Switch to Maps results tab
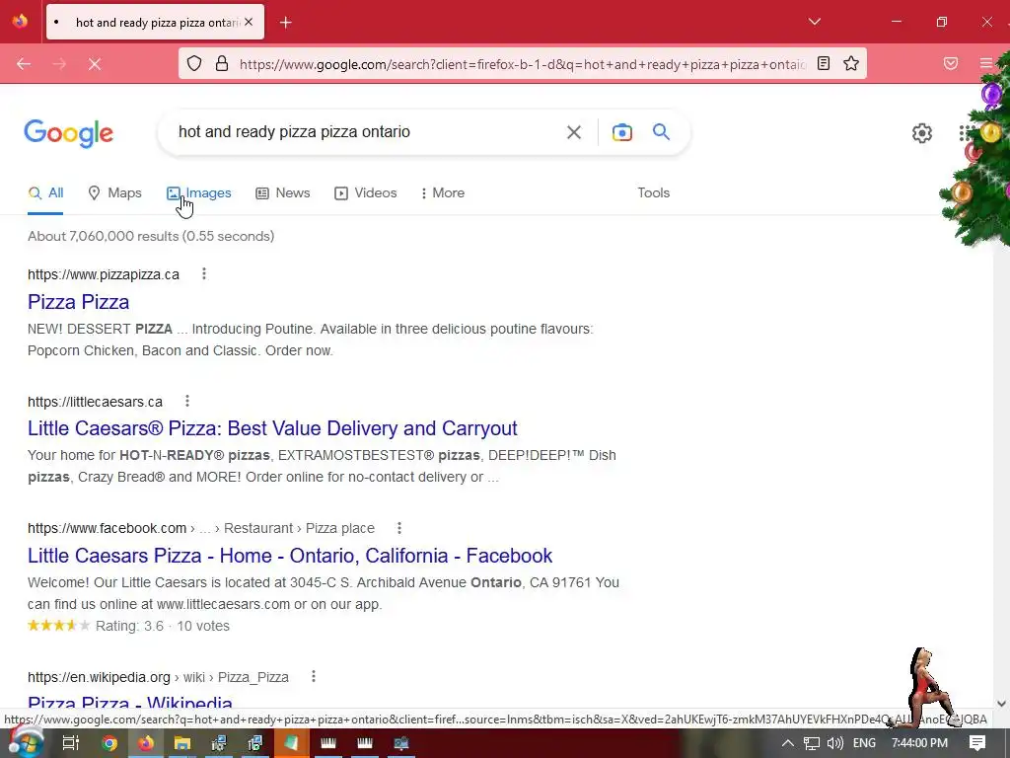Image resolution: width=1010 pixels, height=758 pixels. (x=114, y=192)
